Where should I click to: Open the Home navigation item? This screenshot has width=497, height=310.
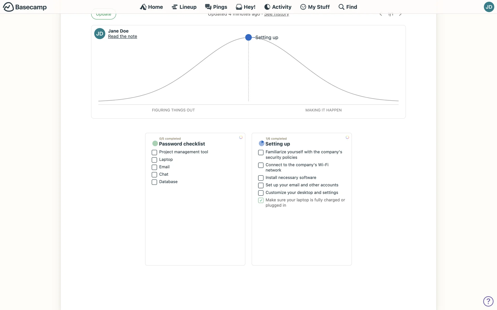pos(151,7)
